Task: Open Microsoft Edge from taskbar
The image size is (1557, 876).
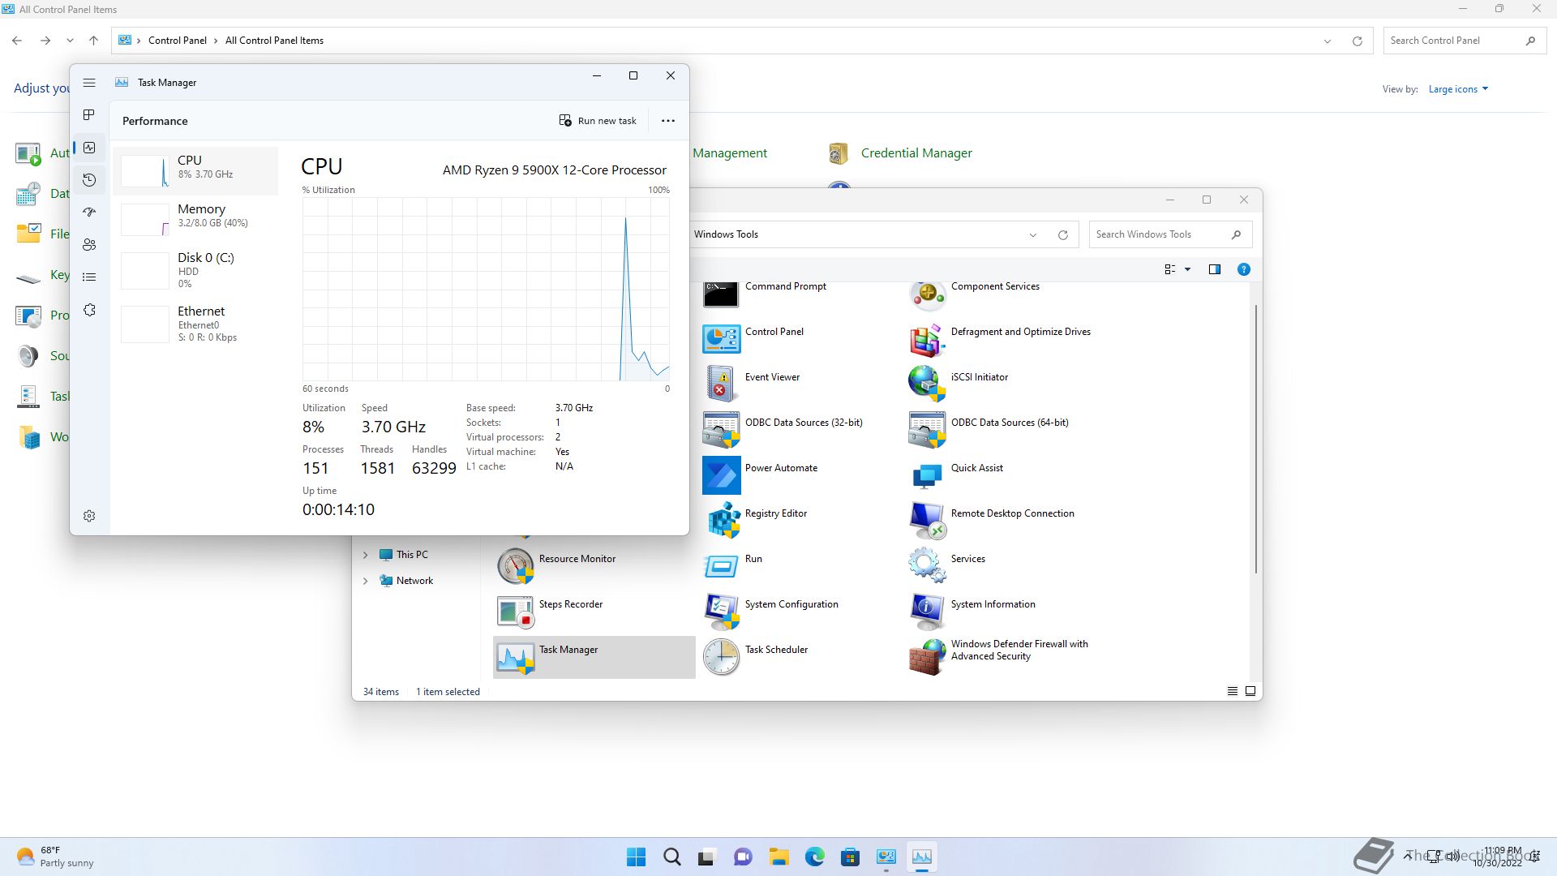Action: [x=815, y=857]
